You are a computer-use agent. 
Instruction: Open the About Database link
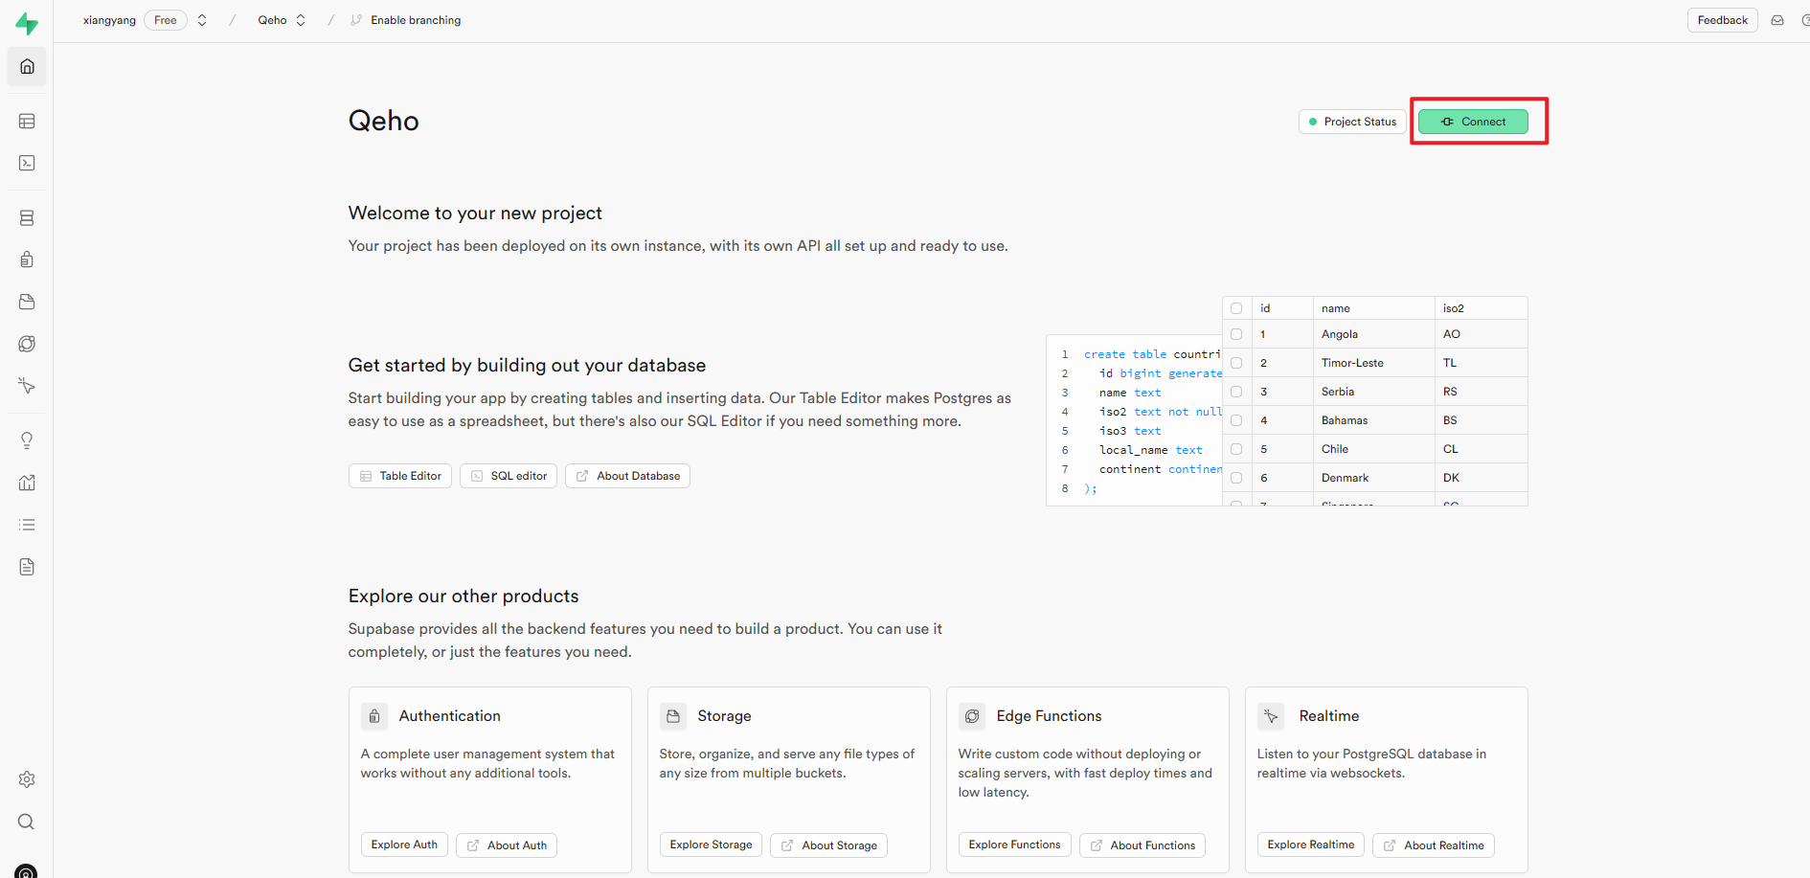point(627,476)
